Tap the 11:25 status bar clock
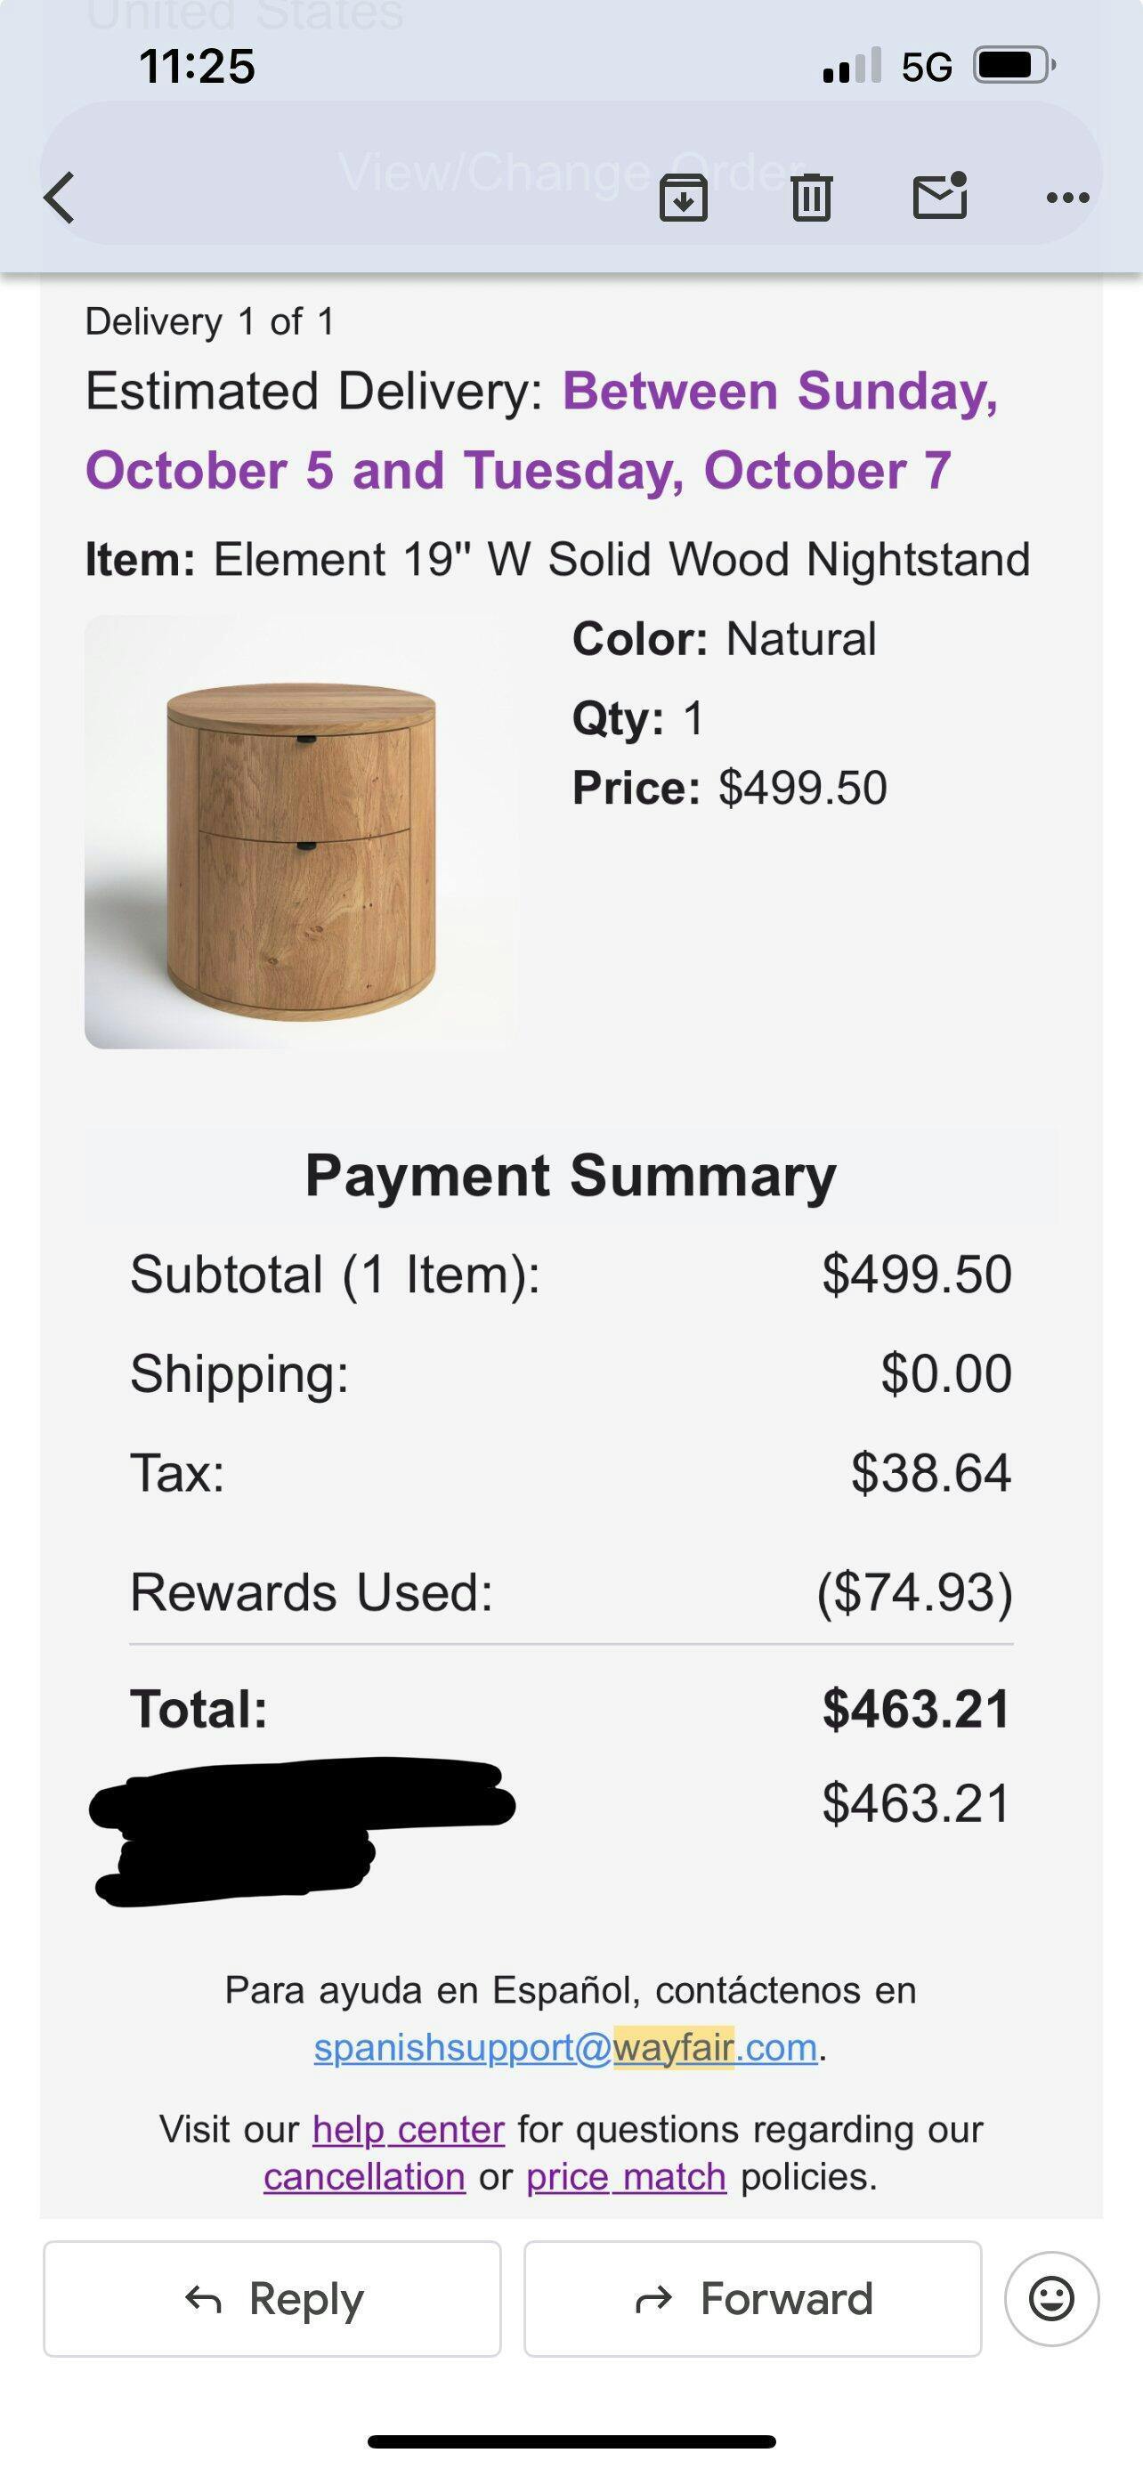The height and width of the screenshot is (2469, 1143). tap(198, 66)
